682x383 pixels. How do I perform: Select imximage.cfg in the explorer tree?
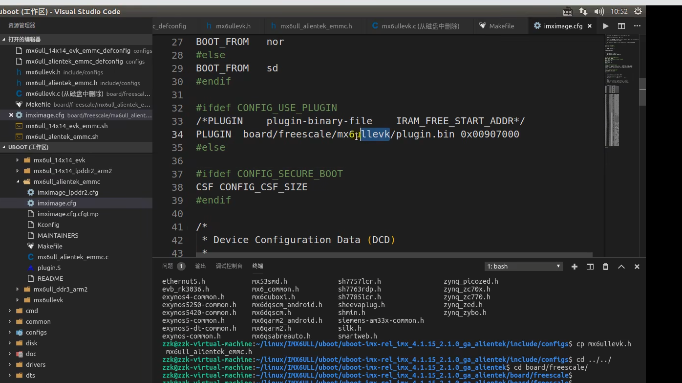pyautogui.click(x=76, y=203)
